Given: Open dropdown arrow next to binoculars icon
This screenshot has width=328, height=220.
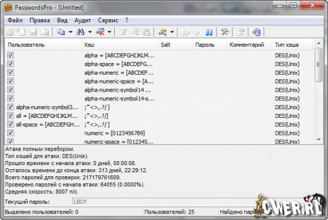Looking at the screenshot, I should coord(90,32).
